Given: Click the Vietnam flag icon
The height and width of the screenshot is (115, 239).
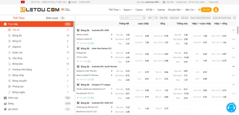Looking at the screenshot, I should (x=23, y=2).
